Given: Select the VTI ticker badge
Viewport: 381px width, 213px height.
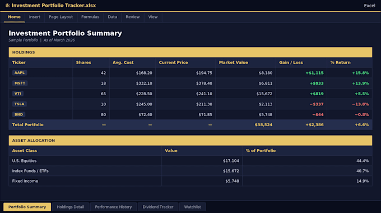Looking at the screenshot, I should click(x=18, y=94).
